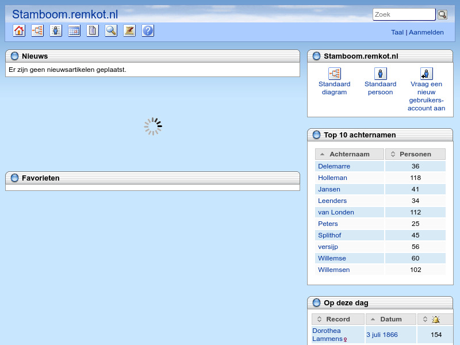The image size is (460, 345).
Task: Collapse the Top 10 achternamen panel
Action: point(316,135)
